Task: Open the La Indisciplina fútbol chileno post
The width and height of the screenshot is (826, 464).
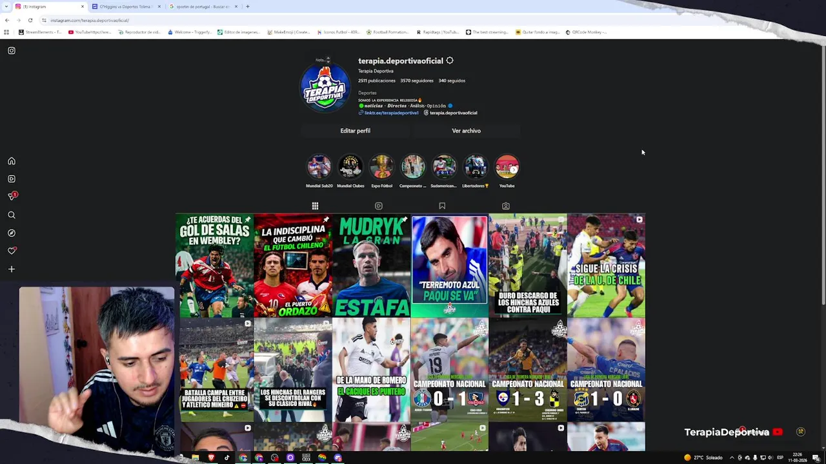Action: click(x=293, y=266)
